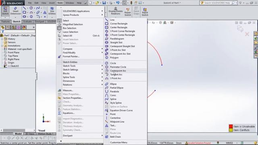
Task: Open Display/Delete Relations tool
Action: tap(116, 11)
